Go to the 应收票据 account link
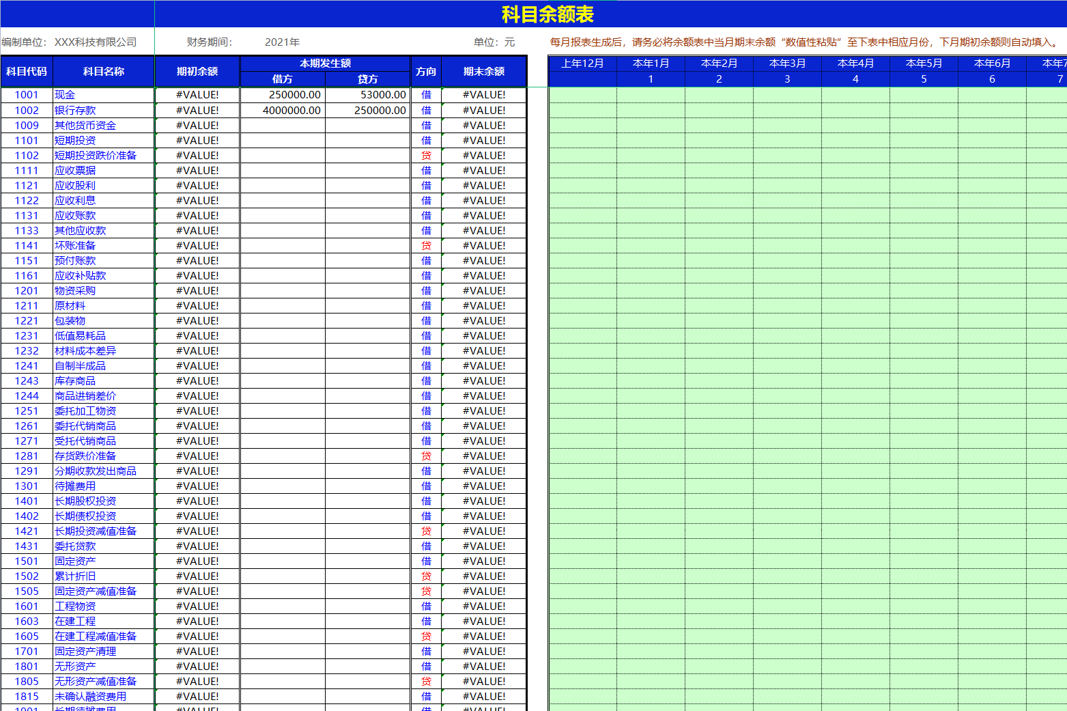This screenshot has width=1067, height=711. (75, 170)
